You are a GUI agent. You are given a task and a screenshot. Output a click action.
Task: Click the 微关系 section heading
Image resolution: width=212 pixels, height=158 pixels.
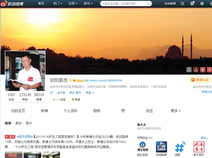coord(142,125)
